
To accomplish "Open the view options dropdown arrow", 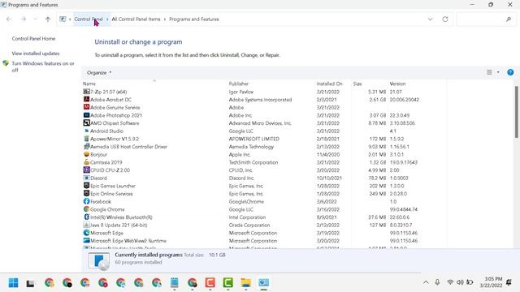I will 498,72.
